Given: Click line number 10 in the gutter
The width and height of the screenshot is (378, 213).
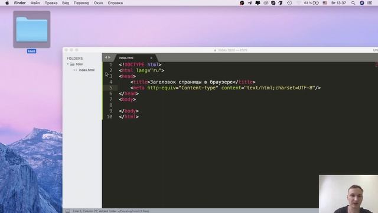Looking at the screenshot, I should point(109,117).
